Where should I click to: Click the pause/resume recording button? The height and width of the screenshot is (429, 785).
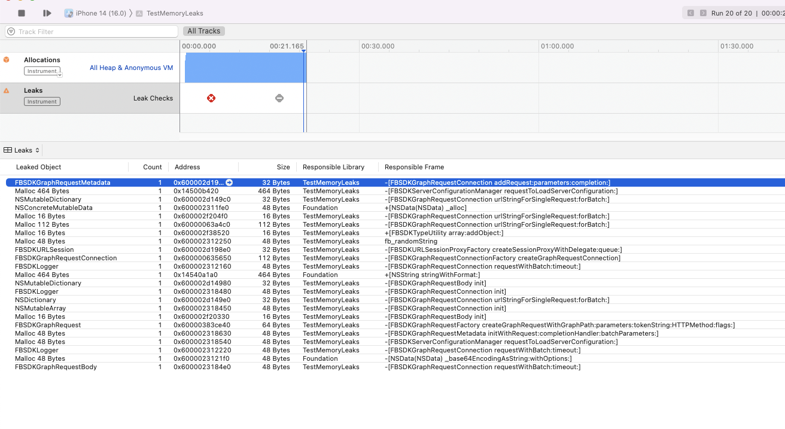(47, 13)
